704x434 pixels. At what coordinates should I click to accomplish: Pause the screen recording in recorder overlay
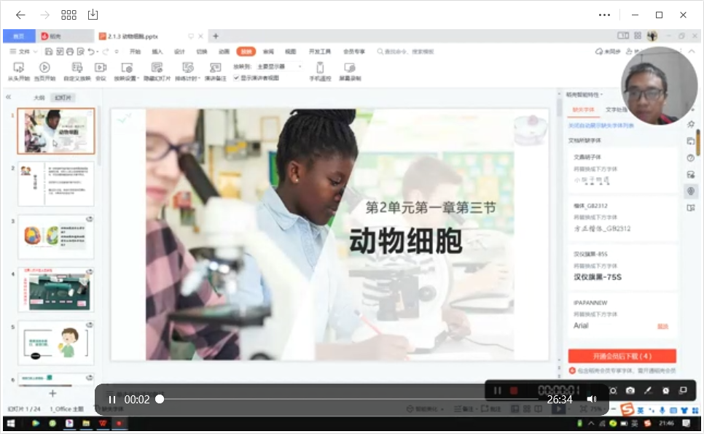point(498,390)
